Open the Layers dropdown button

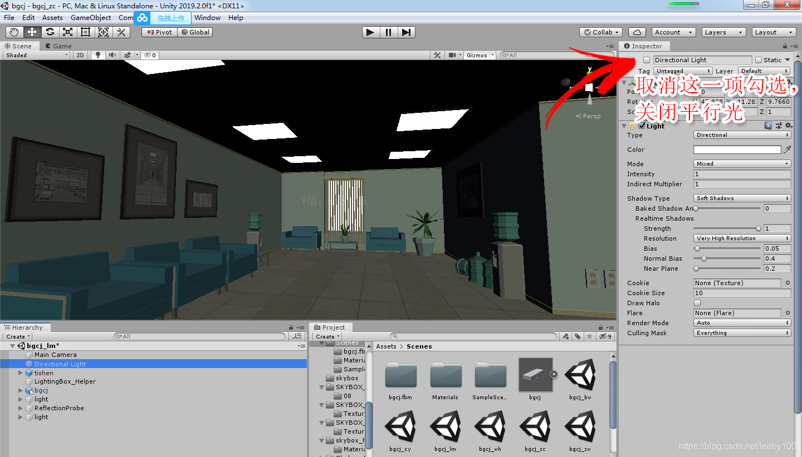[723, 32]
